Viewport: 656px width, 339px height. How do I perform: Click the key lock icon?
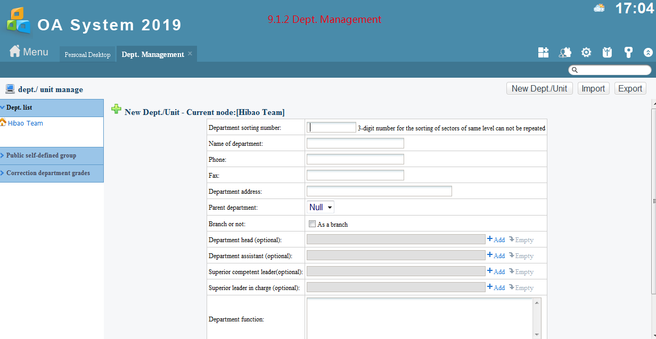[628, 52]
